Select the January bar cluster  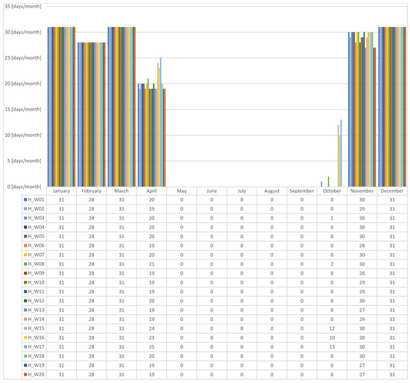click(x=61, y=107)
